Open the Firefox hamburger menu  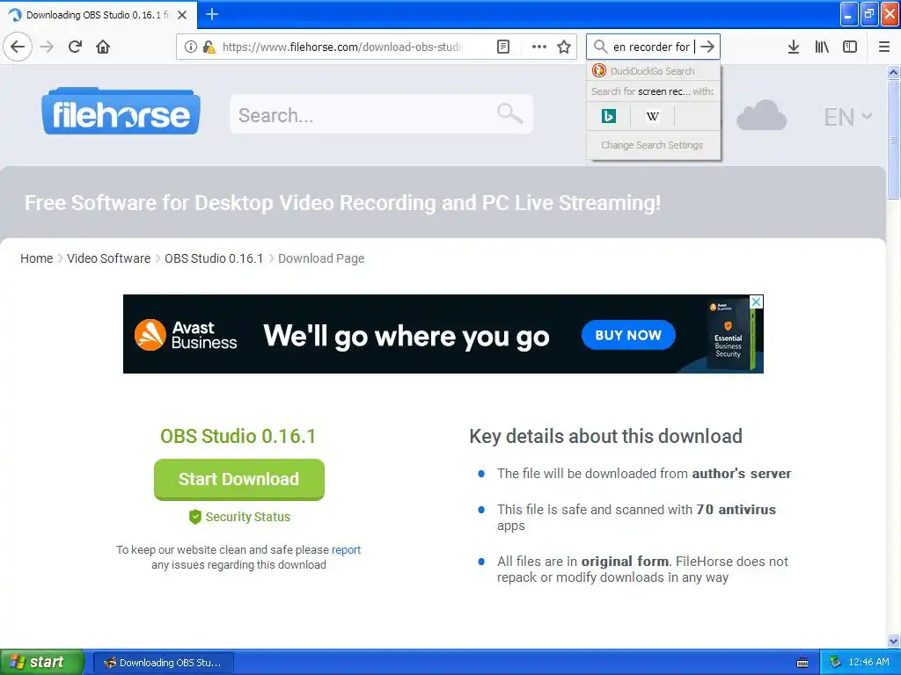(883, 47)
